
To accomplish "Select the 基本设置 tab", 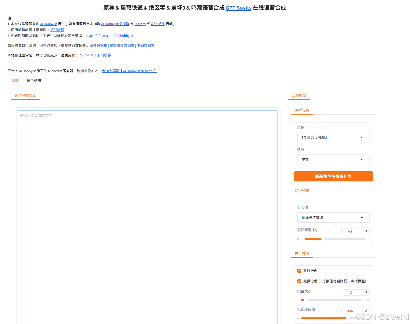I will (x=302, y=110).
